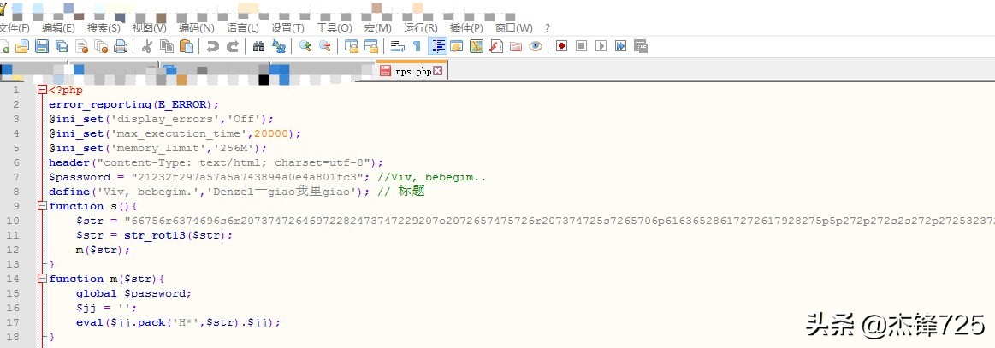Collapse function m($str) fold marker
The height and width of the screenshot is (348, 995).
(43, 279)
